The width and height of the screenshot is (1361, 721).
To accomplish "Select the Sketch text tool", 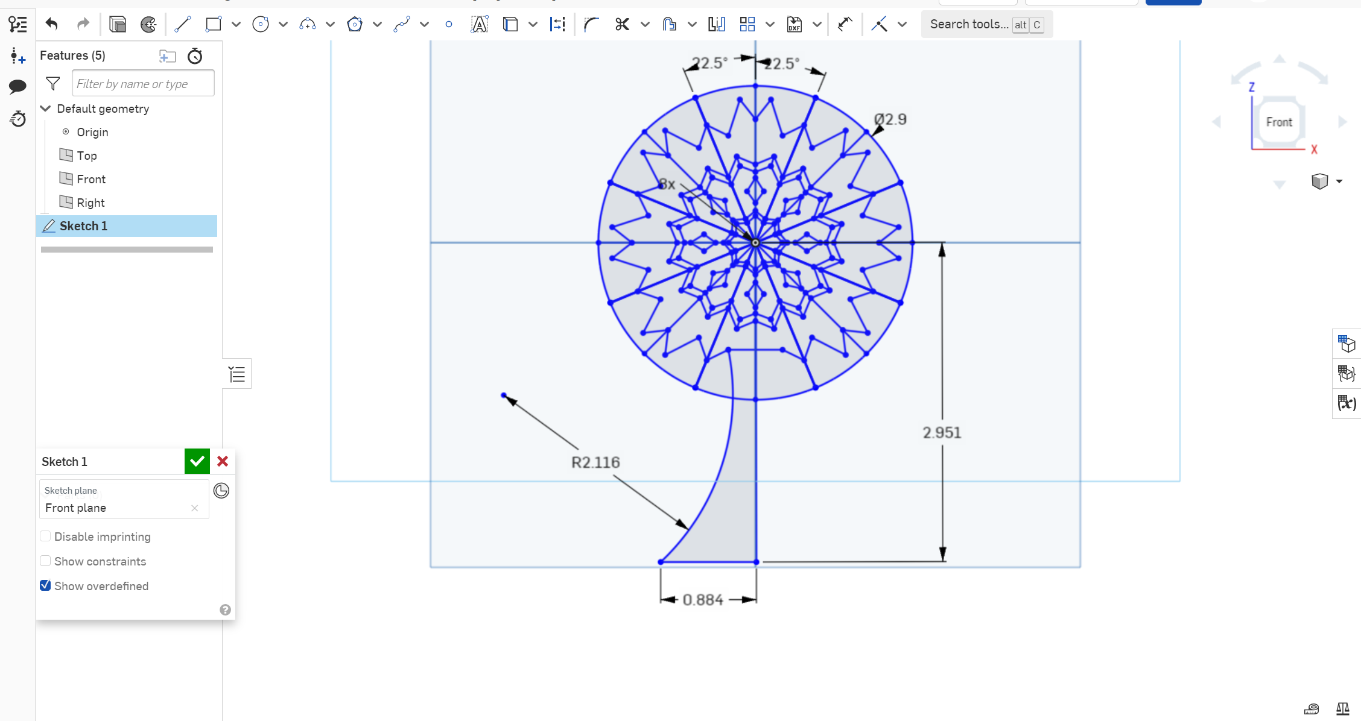I will pos(478,24).
